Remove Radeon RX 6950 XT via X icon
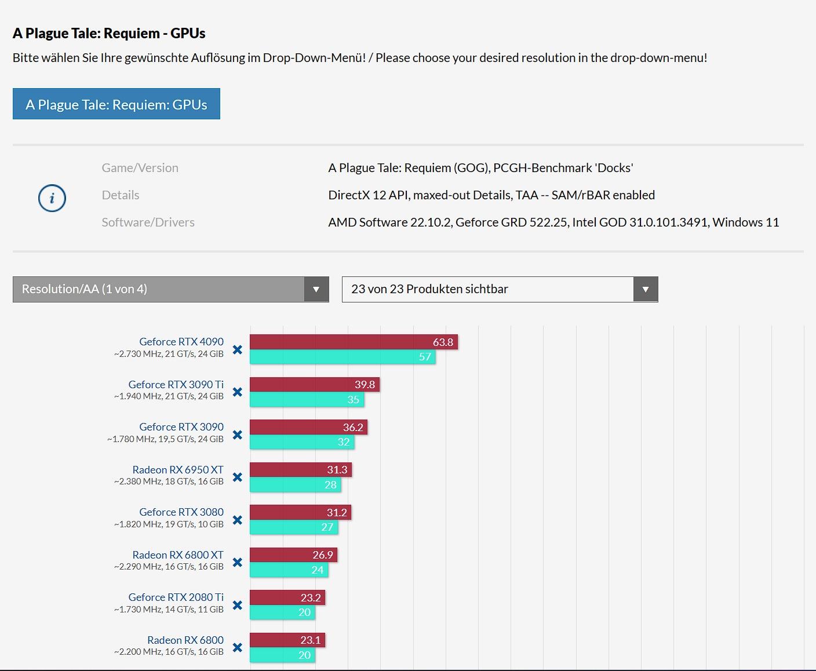Screen dimensions: 816x671 (x=237, y=477)
